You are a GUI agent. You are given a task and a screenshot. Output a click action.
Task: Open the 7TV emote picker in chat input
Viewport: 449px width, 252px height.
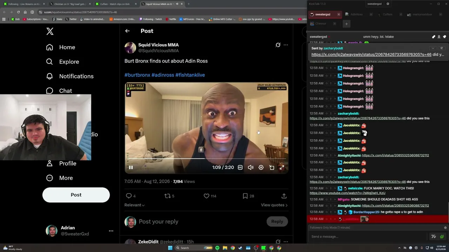pyautogui.click(x=434, y=237)
